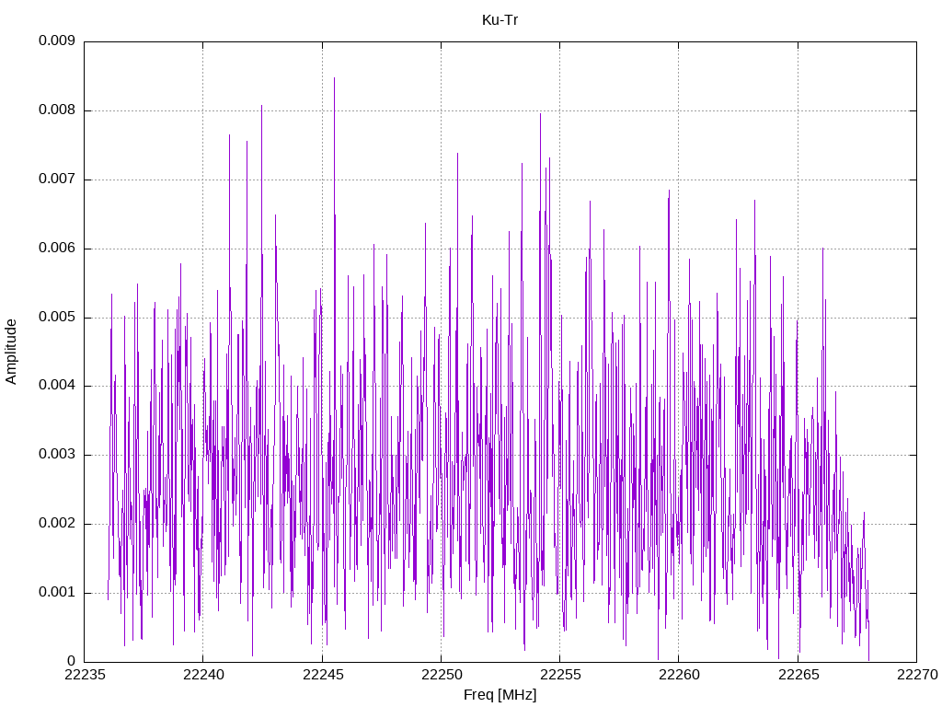
Task: Click the 0.002 y-axis tick label
Action: pos(57,523)
